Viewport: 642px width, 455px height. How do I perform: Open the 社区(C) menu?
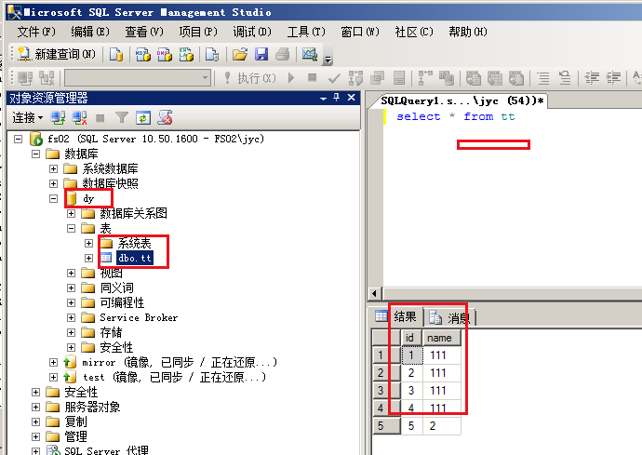pos(414,32)
